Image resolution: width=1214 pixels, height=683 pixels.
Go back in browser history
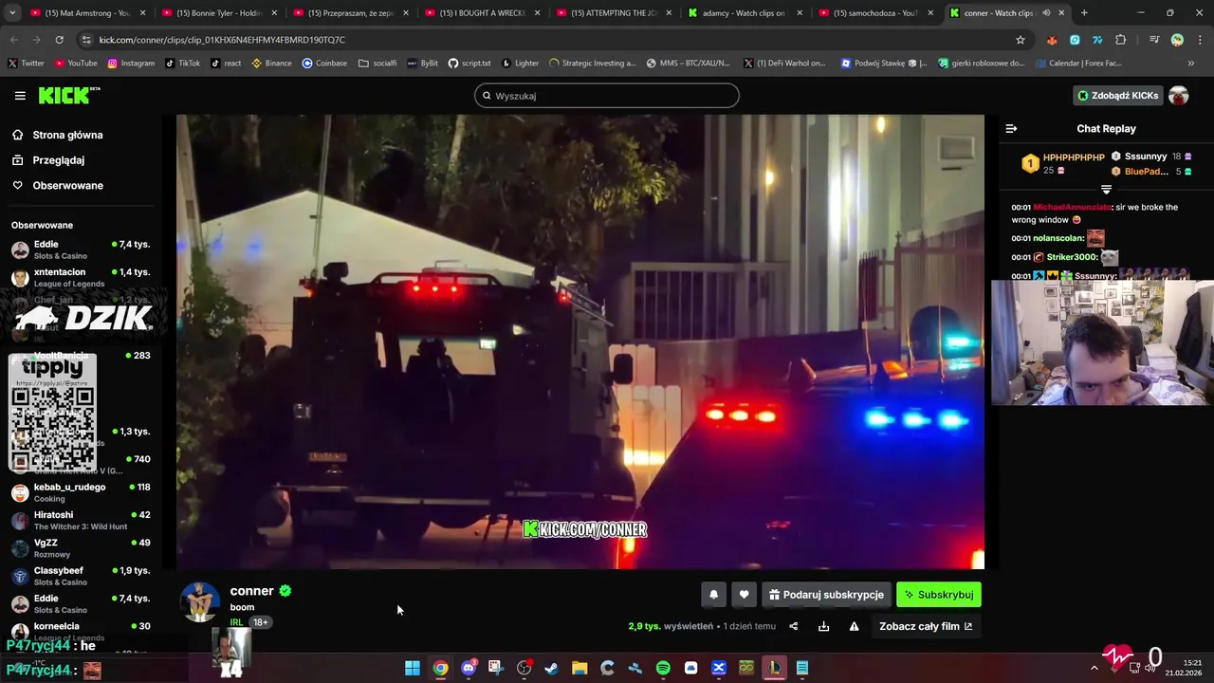click(x=13, y=40)
